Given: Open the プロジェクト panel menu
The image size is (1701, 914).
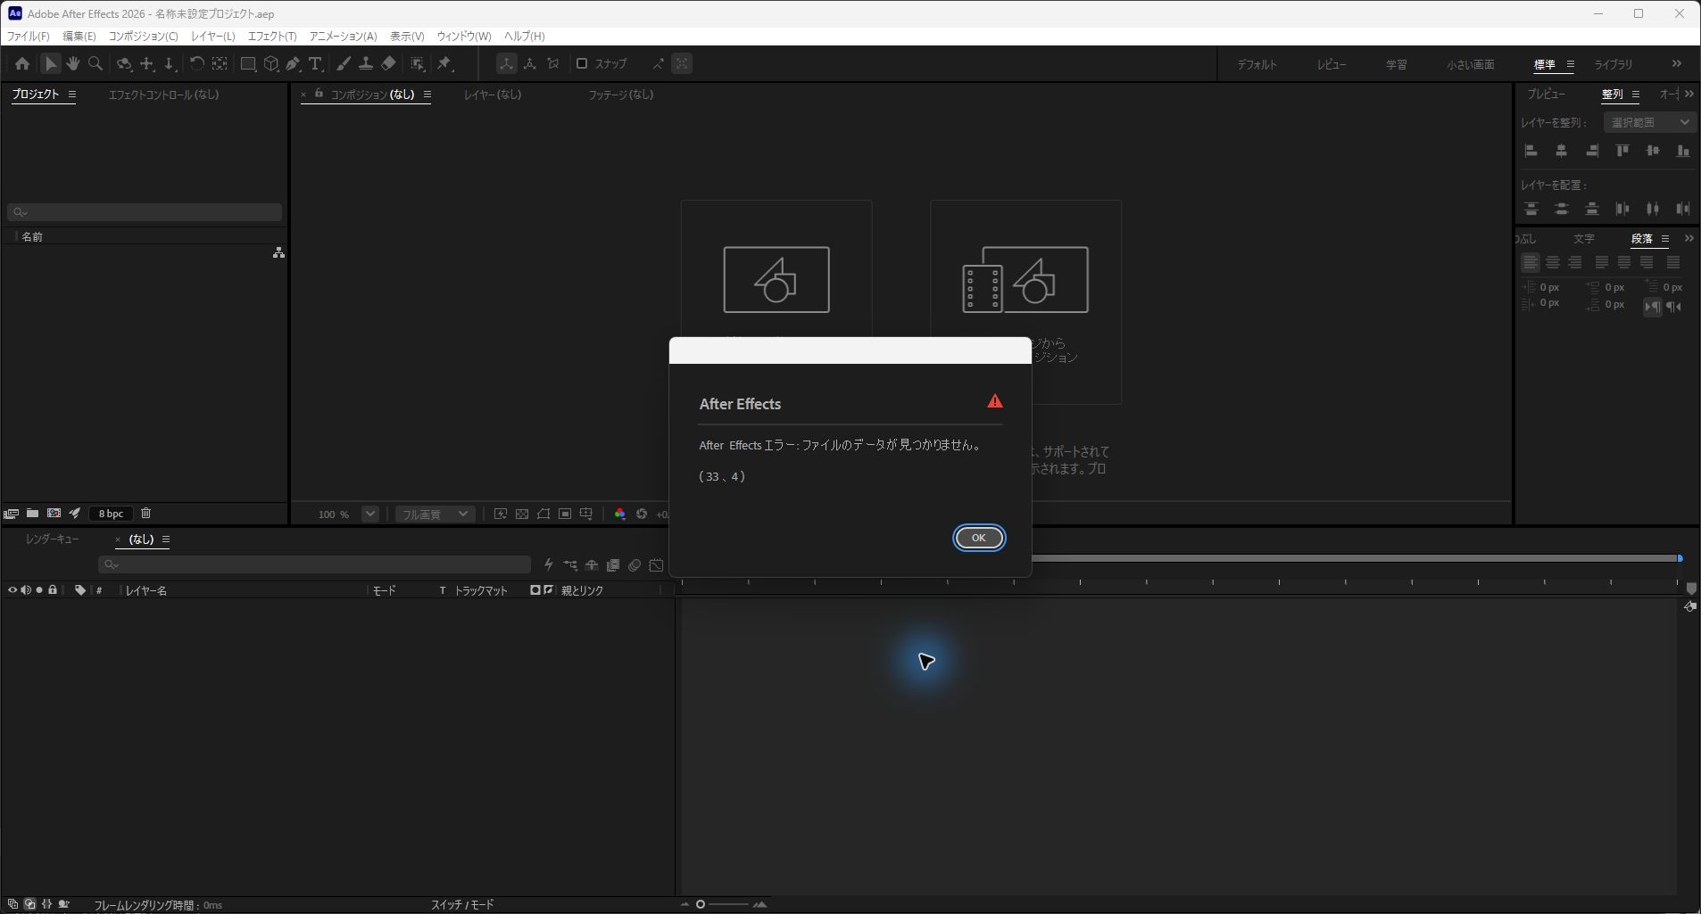Looking at the screenshot, I should [72, 95].
